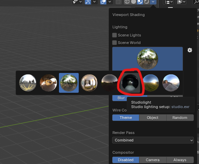Toggle X-ray mode icon
Screen dimensions: 199x164
tap(118, 2)
